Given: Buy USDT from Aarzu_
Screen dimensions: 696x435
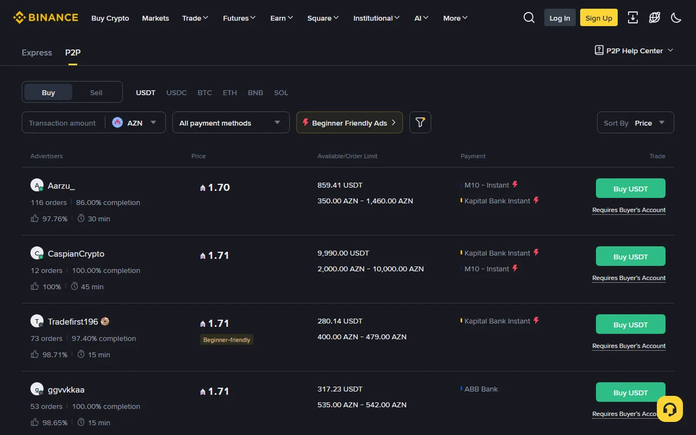Looking at the screenshot, I should [x=631, y=189].
